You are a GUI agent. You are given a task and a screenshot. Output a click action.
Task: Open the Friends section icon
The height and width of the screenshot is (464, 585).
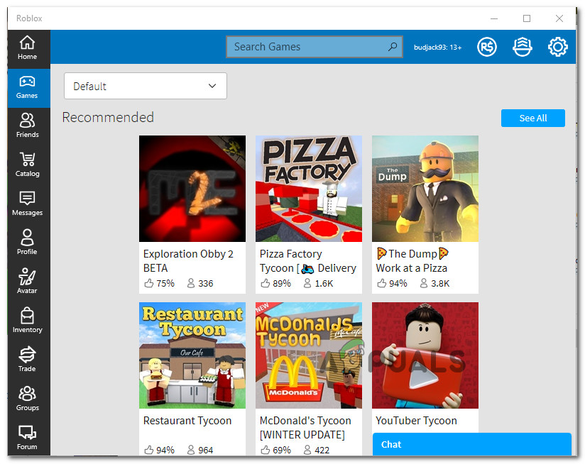pyautogui.click(x=27, y=126)
